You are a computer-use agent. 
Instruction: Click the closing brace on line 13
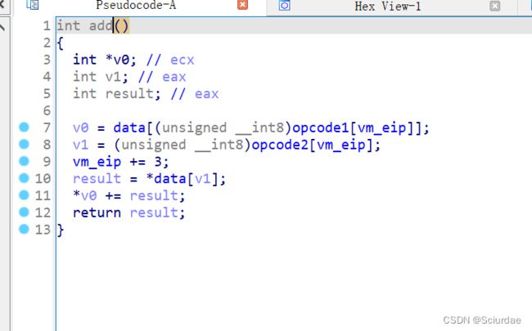pos(61,230)
